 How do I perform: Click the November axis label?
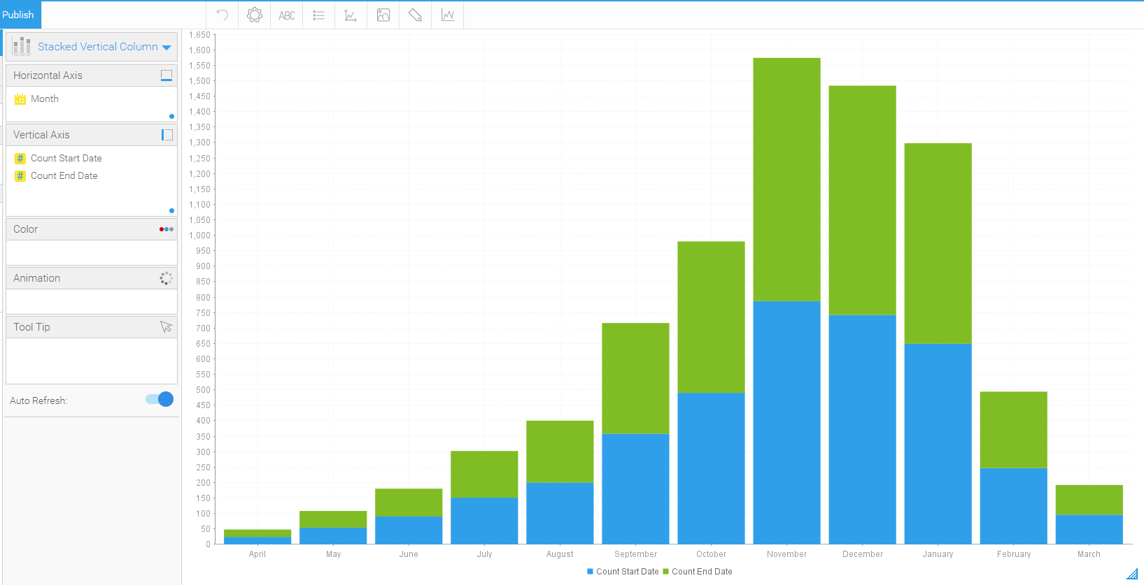(x=786, y=554)
